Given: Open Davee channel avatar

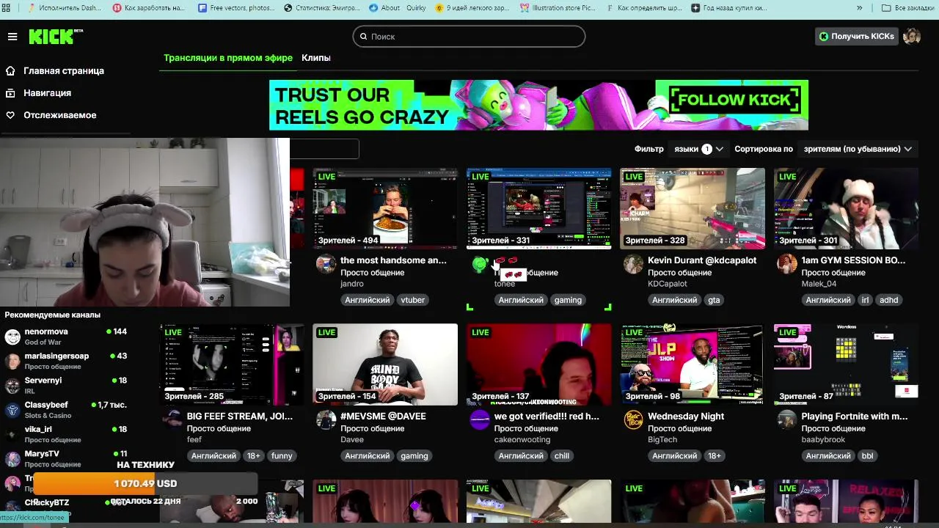Looking at the screenshot, I should tap(326, 419).
